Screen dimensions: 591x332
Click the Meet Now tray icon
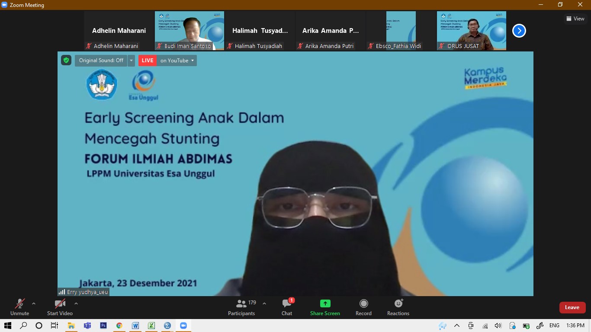pyautogui.click(x=471, y=326)
